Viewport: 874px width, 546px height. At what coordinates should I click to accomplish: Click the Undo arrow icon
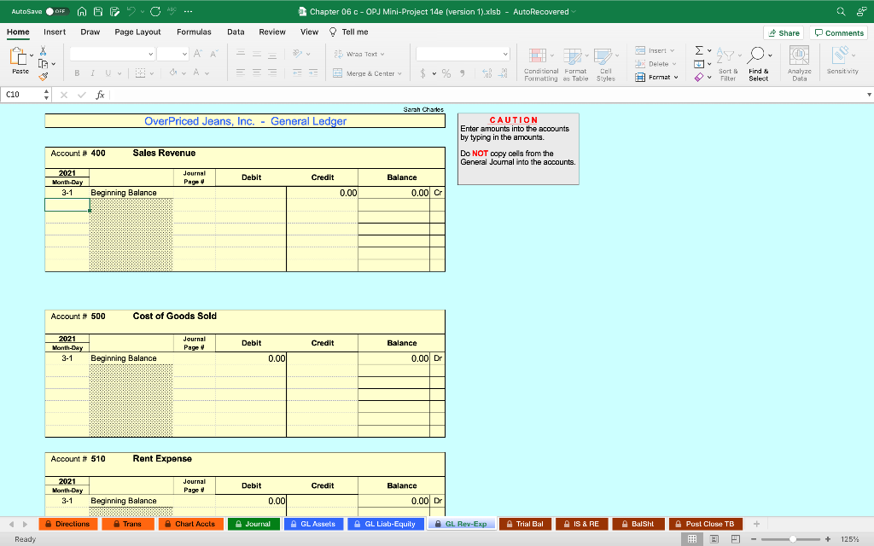[x=131, y=12]
